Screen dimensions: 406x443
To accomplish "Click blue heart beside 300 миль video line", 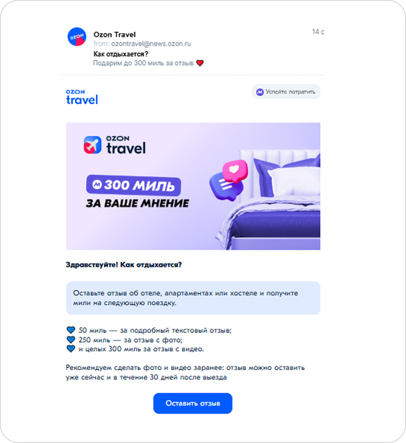I will pos(71,349).
